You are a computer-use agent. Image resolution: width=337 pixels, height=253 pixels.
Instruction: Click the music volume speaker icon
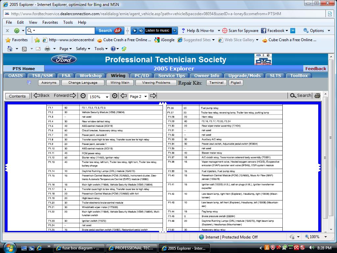coord(141,31)
